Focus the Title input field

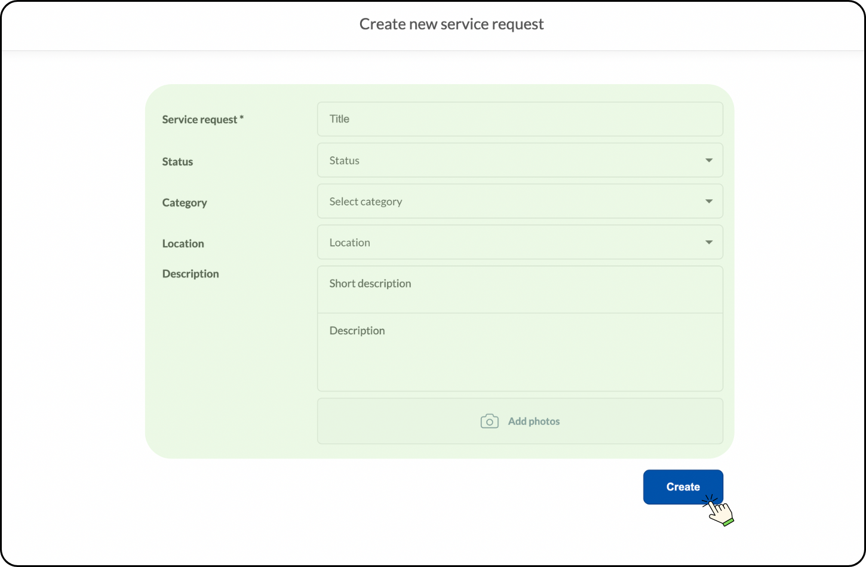[520, 119]
